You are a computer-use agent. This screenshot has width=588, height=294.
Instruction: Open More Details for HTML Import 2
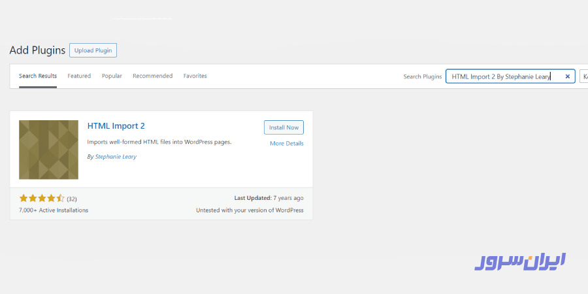click(286, 144)
